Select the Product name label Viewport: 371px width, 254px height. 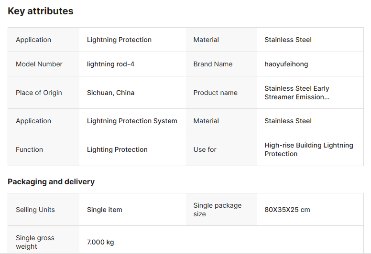coord(215,93)
